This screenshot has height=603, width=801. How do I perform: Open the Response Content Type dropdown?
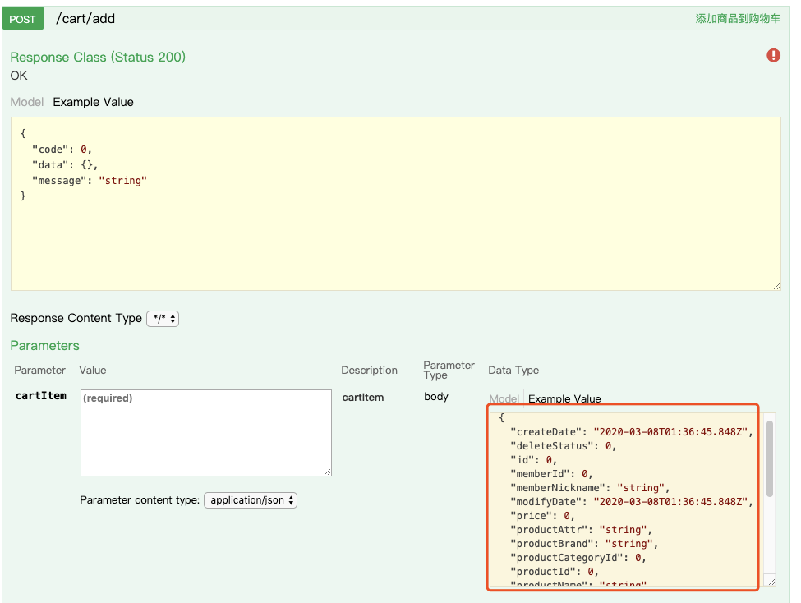[163, 319]
